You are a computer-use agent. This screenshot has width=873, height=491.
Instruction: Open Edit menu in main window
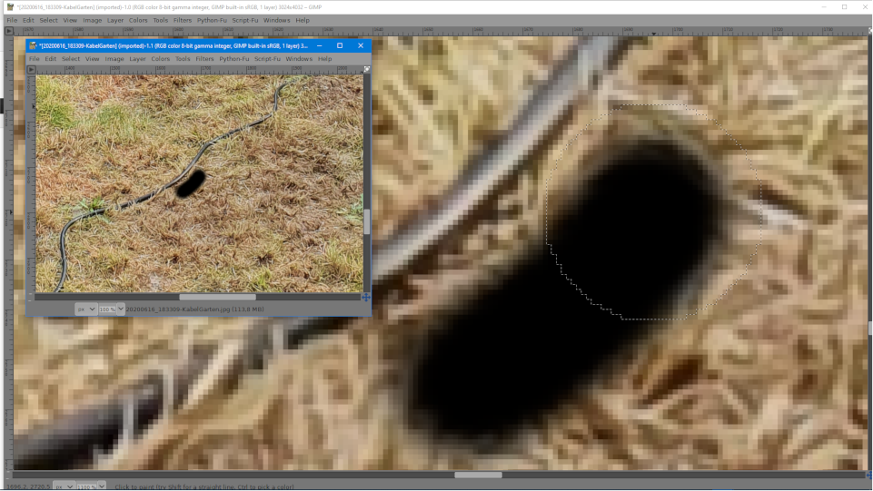28,21
